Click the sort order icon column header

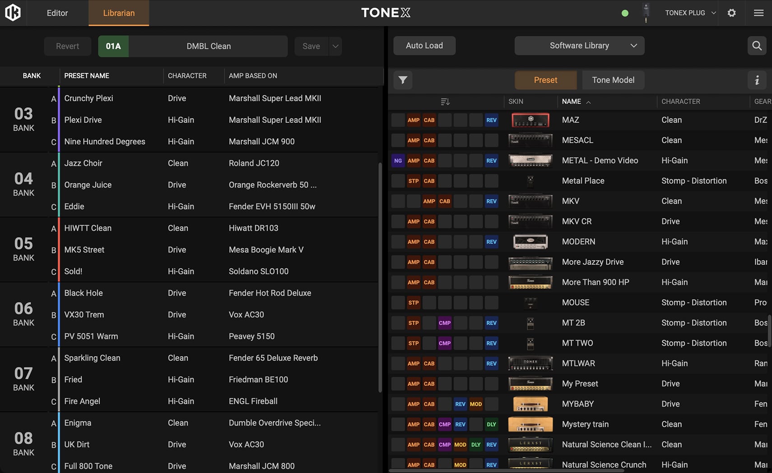click(445, 101)
